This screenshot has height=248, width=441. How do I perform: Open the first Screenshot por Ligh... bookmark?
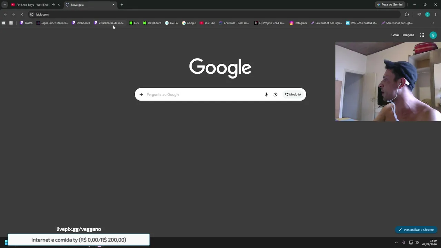pos(326,23)
